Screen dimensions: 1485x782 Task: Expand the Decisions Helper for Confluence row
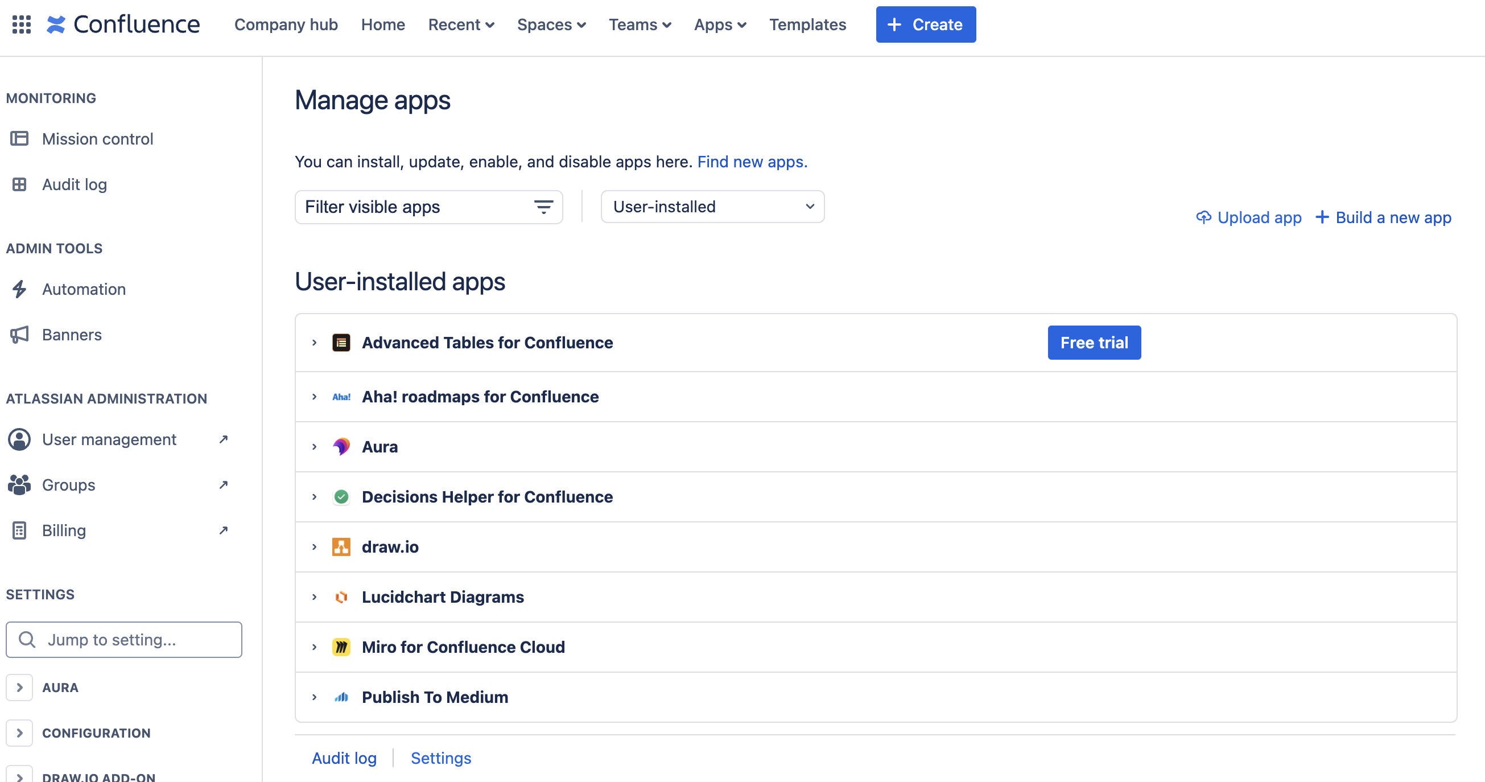[314, 497]
